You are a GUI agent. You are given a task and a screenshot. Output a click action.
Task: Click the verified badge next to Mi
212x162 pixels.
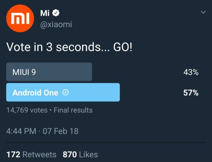[56, 13]
